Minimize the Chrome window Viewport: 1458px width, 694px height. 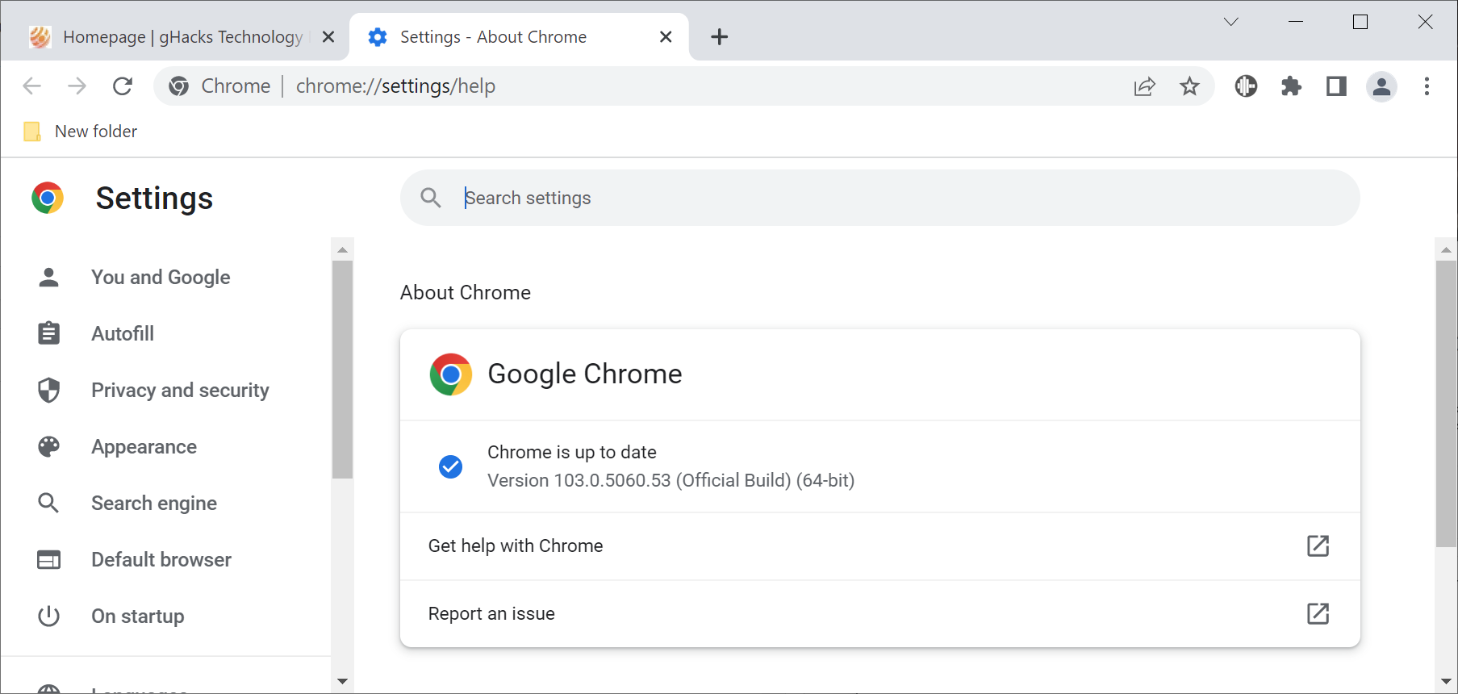[x=1296, y=22]
